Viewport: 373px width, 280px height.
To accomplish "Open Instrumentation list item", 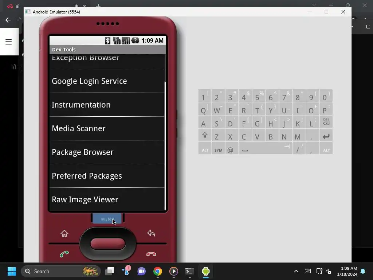I will click(x=107, y=105).
